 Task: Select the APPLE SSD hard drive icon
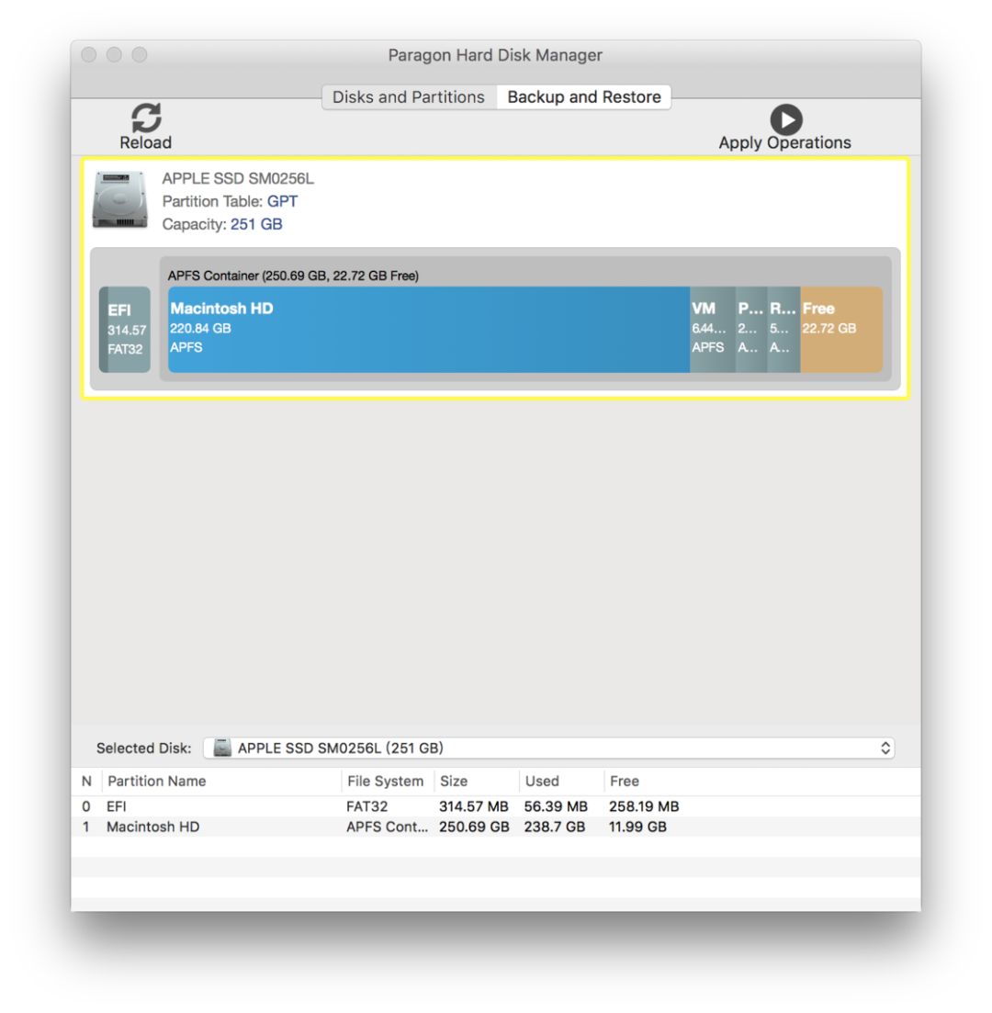(x=119, y=199)
